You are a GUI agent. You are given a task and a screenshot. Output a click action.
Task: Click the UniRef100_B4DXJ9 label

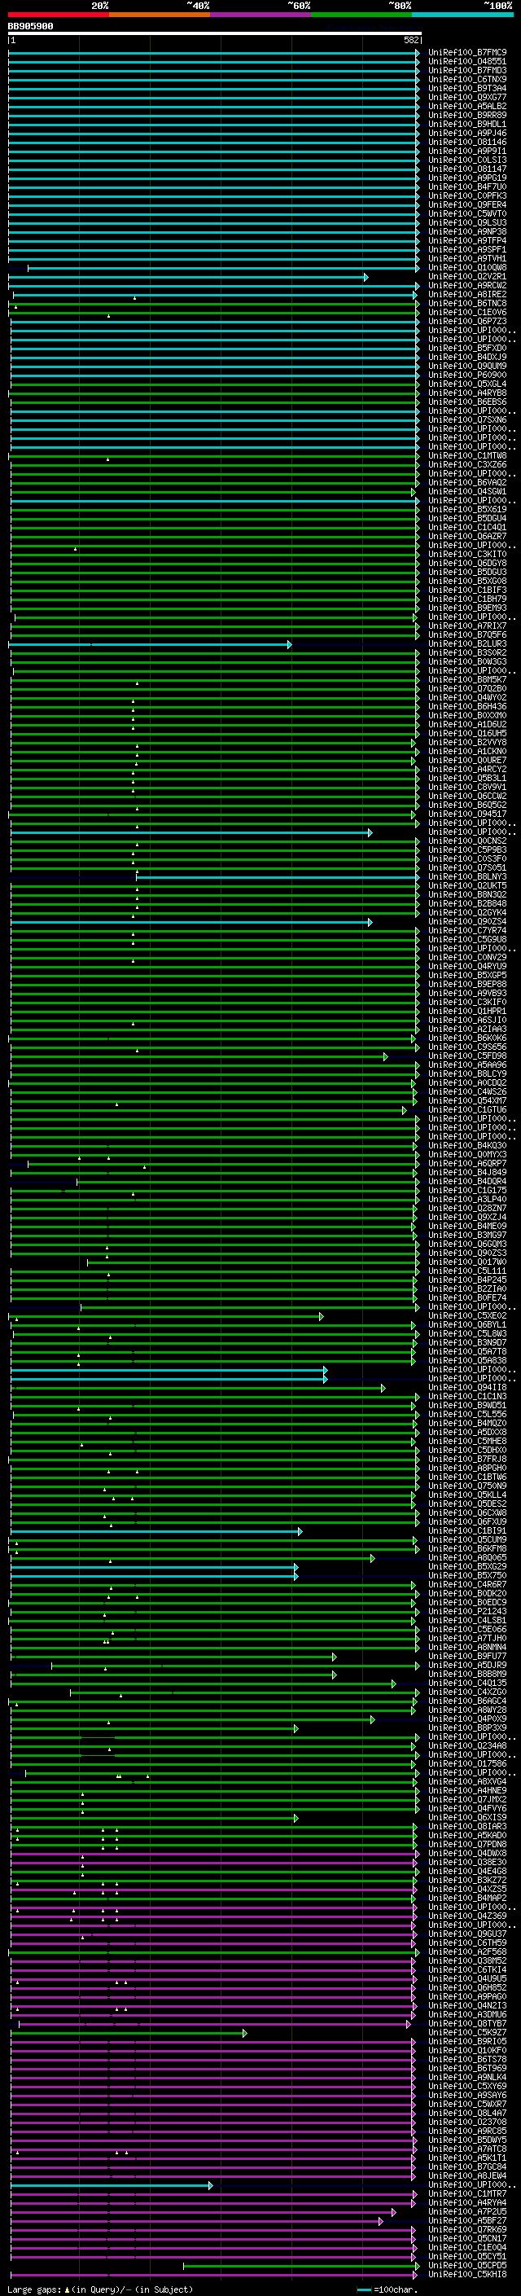(x=466, y=357)
